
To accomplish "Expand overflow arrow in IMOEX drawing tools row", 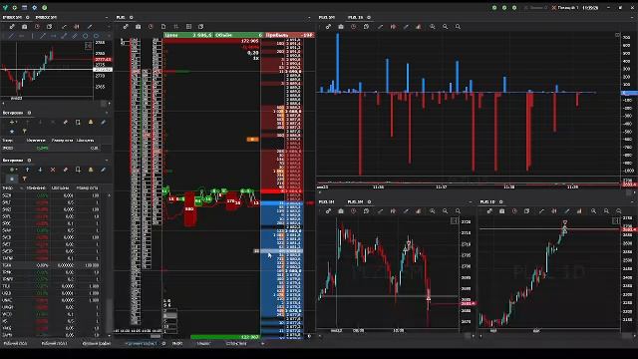I will click(108, 36).
